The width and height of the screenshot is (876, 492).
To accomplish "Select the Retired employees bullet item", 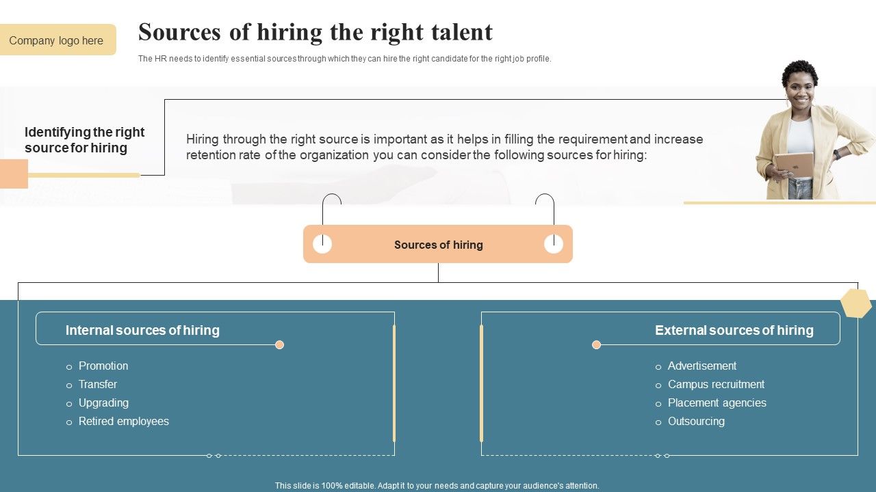I will tap(124, 422).
